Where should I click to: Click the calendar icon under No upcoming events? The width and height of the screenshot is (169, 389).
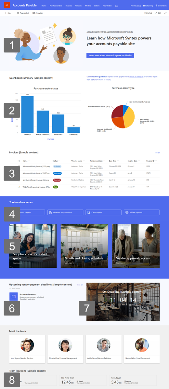click(x=14, y=296)
